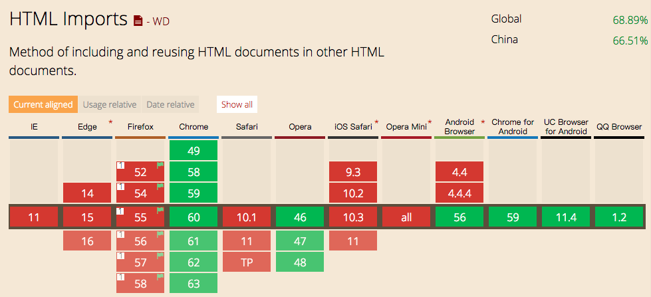Select the UC Browser 11.4 cell

(x=566, y=217)
